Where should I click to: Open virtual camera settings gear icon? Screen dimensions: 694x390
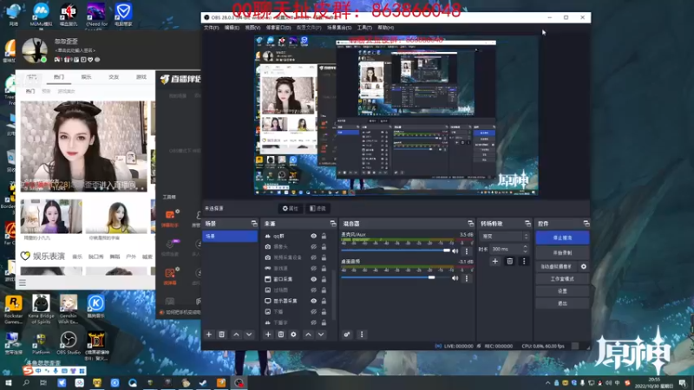[584, 267]
